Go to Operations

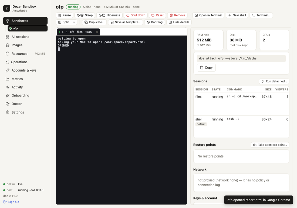pyautogui.click(x=25, y=62)
